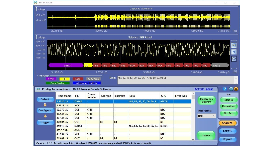
Task: Click the Time Stamp column header
Action: click(64, 96)
